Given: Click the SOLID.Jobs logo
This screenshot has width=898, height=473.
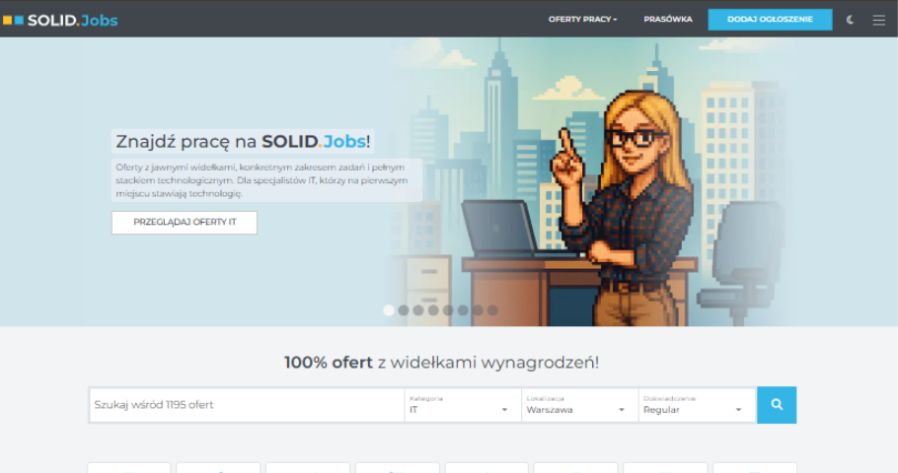Looking at the screenshot, I should pyautogui.click(x=60, y=20).
